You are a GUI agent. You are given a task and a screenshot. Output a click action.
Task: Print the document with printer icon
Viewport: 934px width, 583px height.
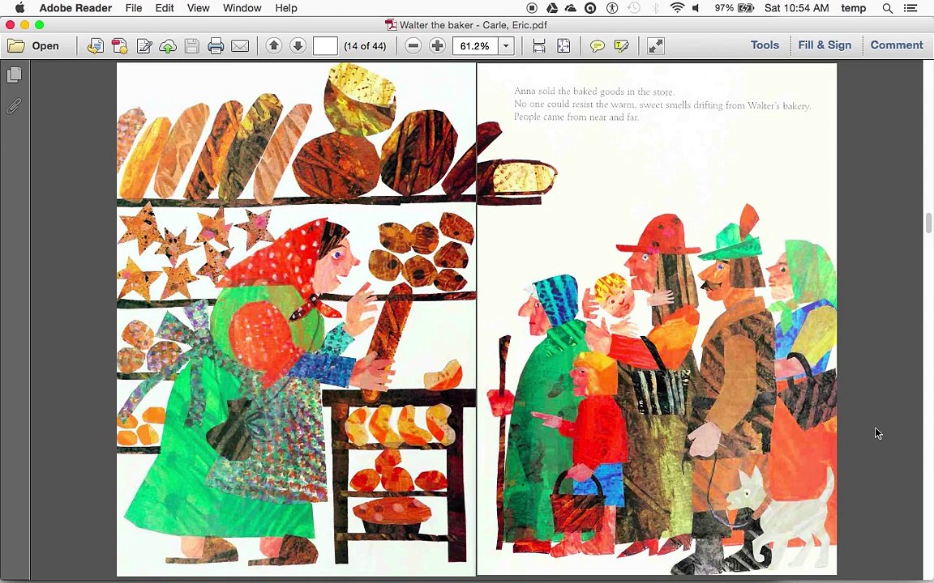click(216, 46)
